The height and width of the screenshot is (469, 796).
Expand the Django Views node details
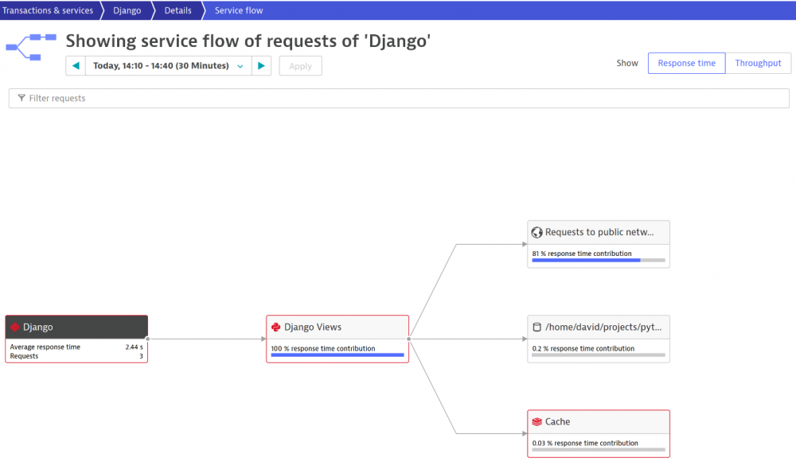337,327
